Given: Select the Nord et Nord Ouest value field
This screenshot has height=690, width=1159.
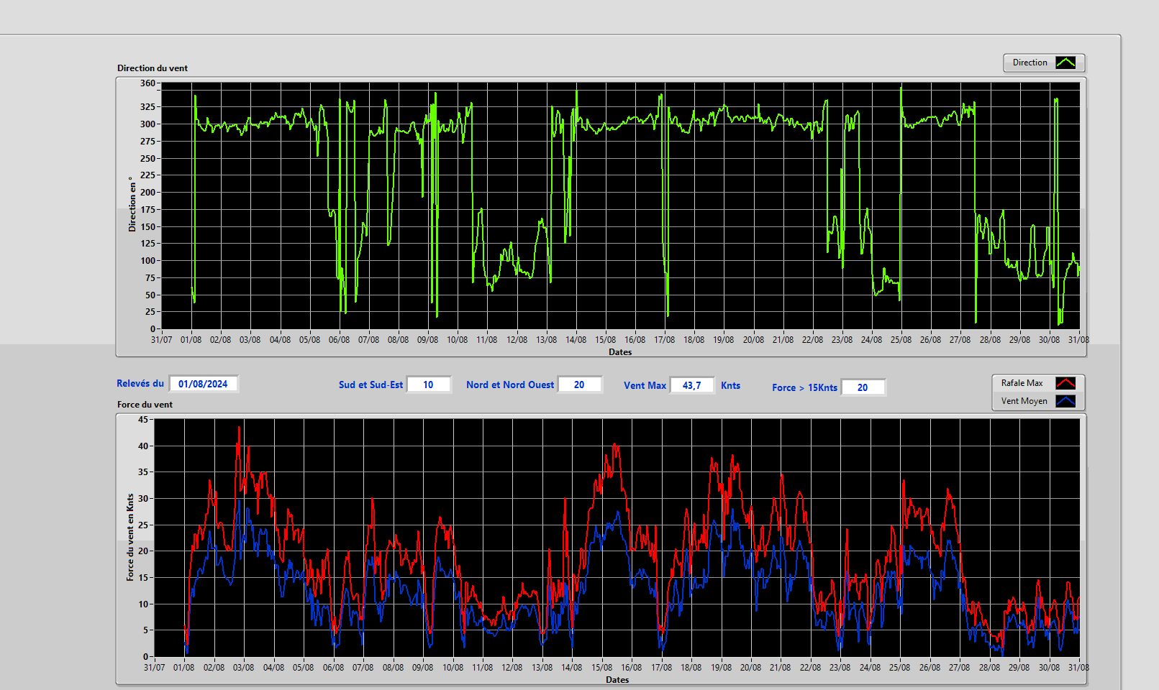Looking at the screenshot, I should 579,385.
